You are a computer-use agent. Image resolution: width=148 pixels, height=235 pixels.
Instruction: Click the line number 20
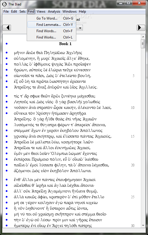pos(133,165)
